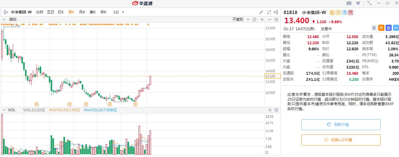Click 刷新行情 refresh quotes button
Viewport: 399px width, 157px height.
click(x=341, y=125)
